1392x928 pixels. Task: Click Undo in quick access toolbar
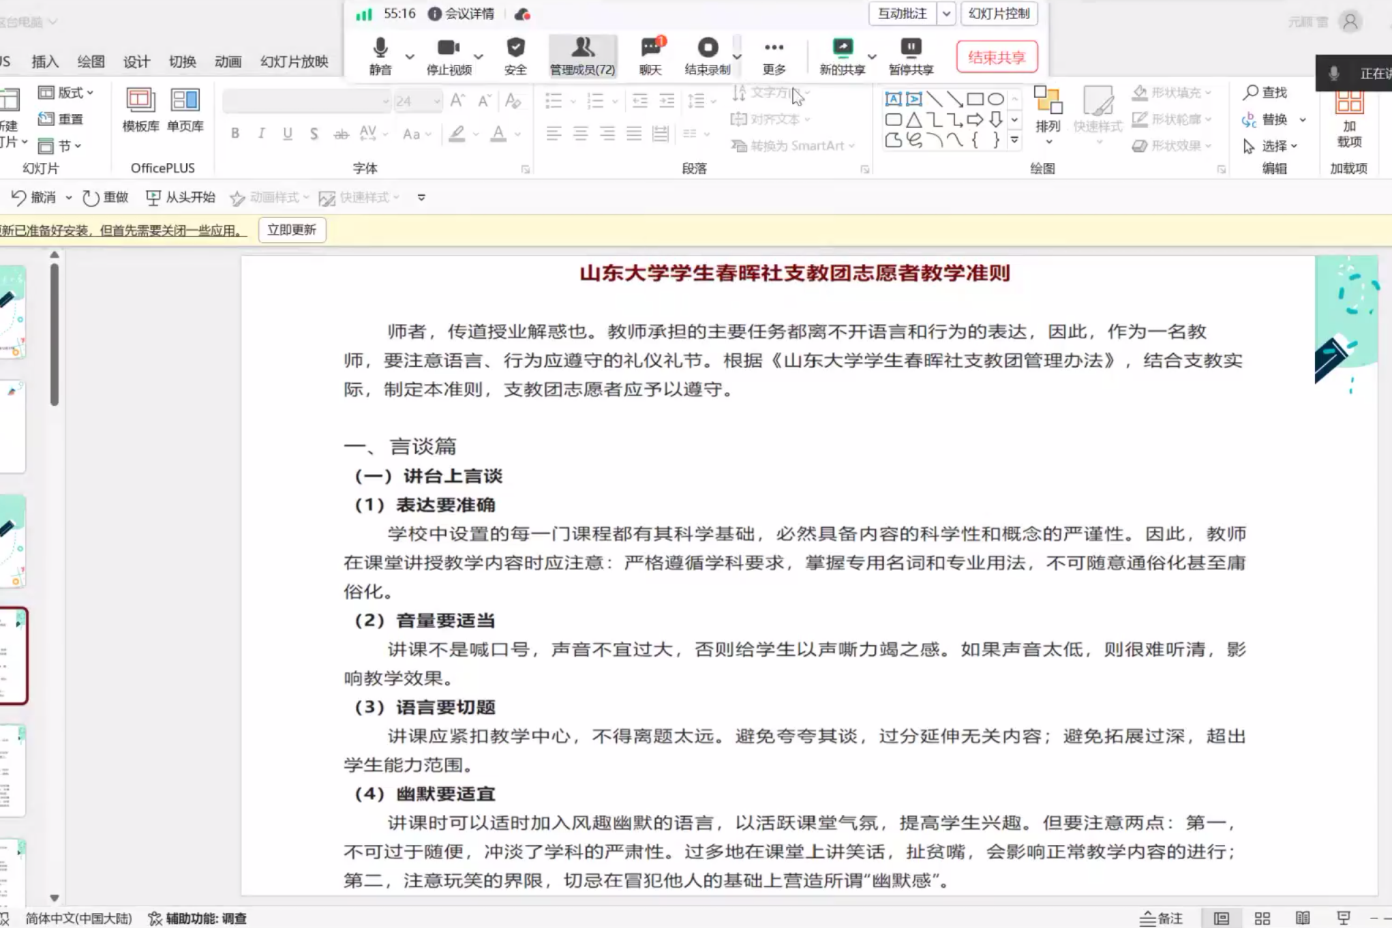(x=33, y=198)
